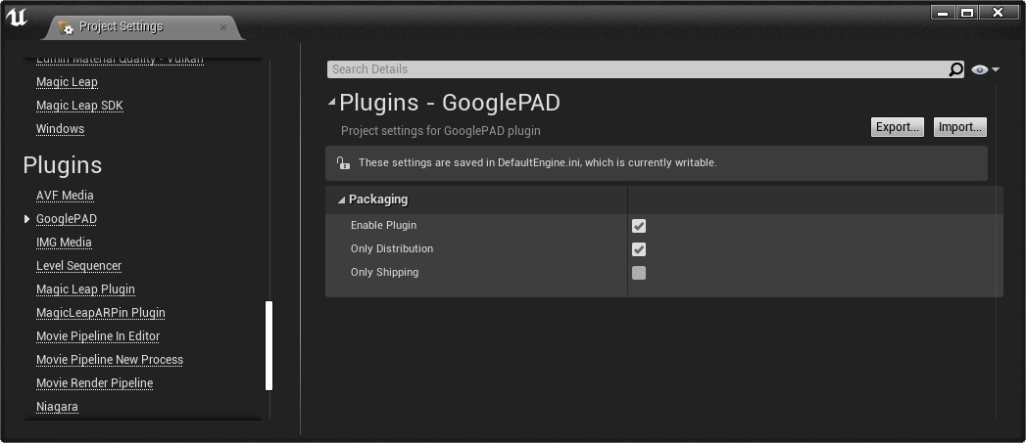Maximize the editor window
This screenshot has height=443, width=1026.
click(x=967, y=13)
